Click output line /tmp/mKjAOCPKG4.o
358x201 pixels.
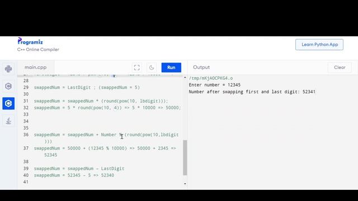[x=211, y=78]
